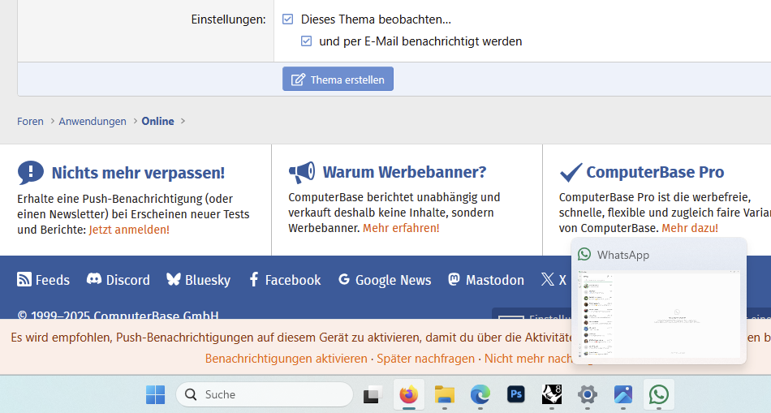Open the 'Google News' footer link
771x413 pixels.
394,280
